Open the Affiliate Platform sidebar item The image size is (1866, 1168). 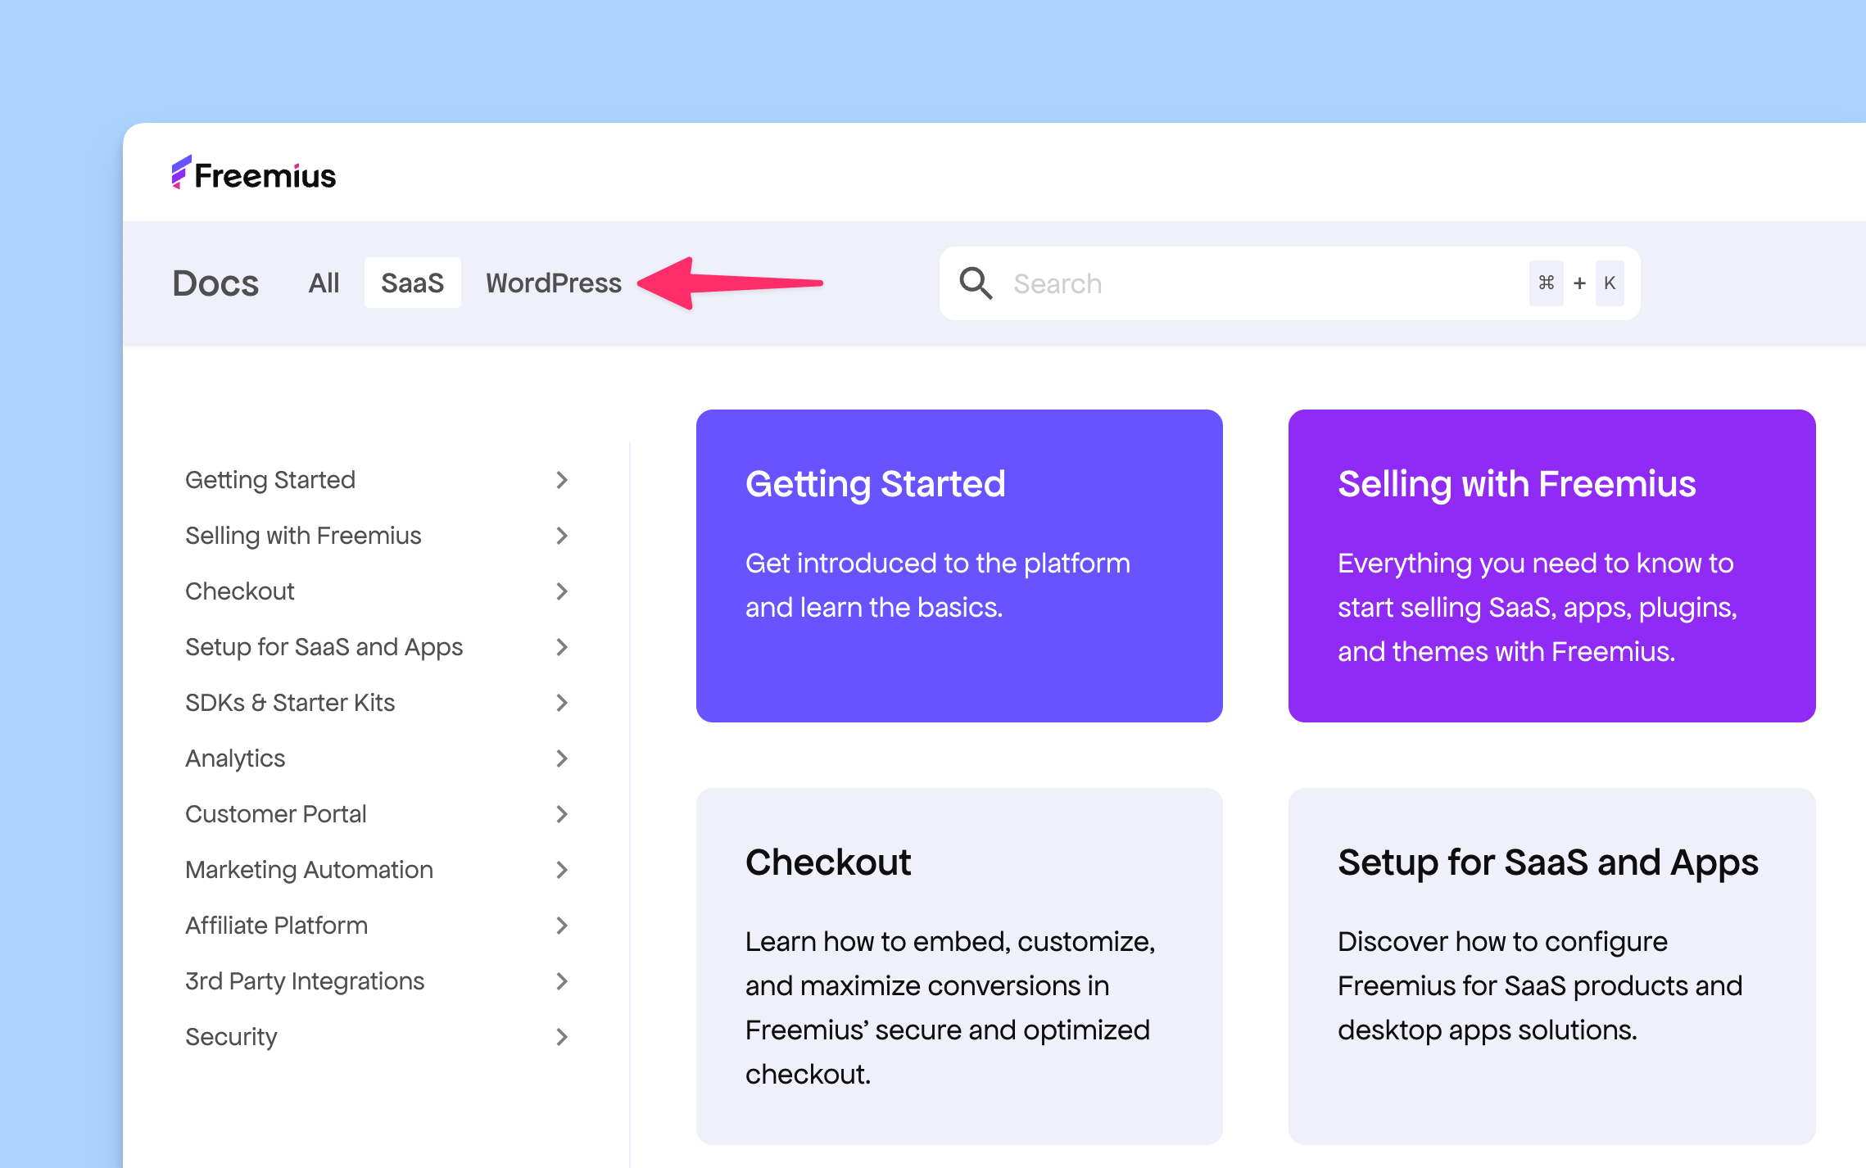pyautogui.click(x=276, y=926)
